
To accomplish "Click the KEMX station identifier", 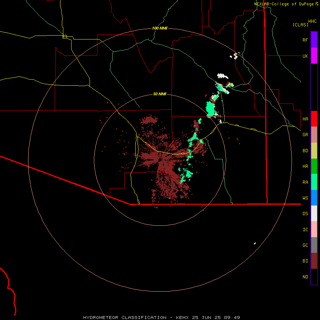I will click(182, 318).
